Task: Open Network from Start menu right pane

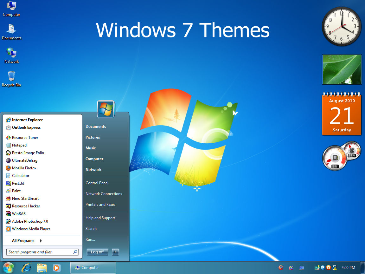Action: click(x=93, y=170)
